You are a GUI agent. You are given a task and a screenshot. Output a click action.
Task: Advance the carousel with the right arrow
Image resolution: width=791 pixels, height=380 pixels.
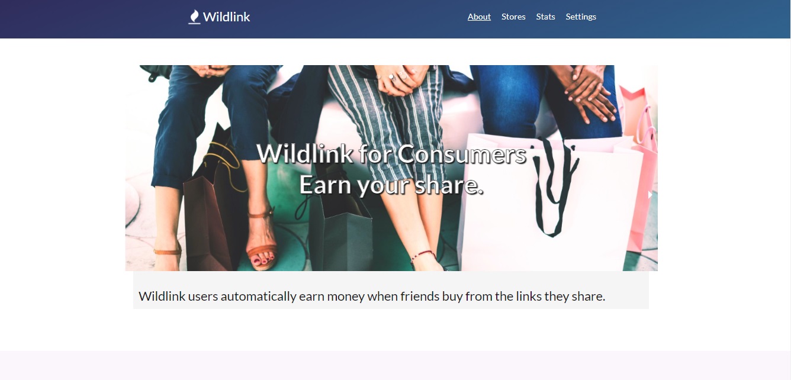tap(650, 194)
